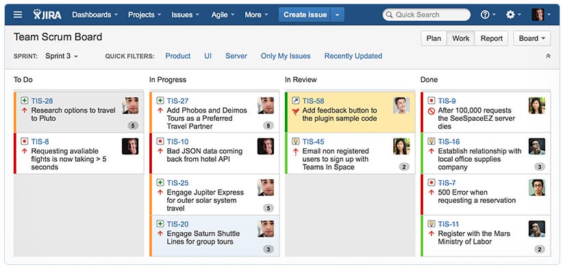Open the More dropdown menu
Screen dimensions: 563x269
click(x=256, y=14)
